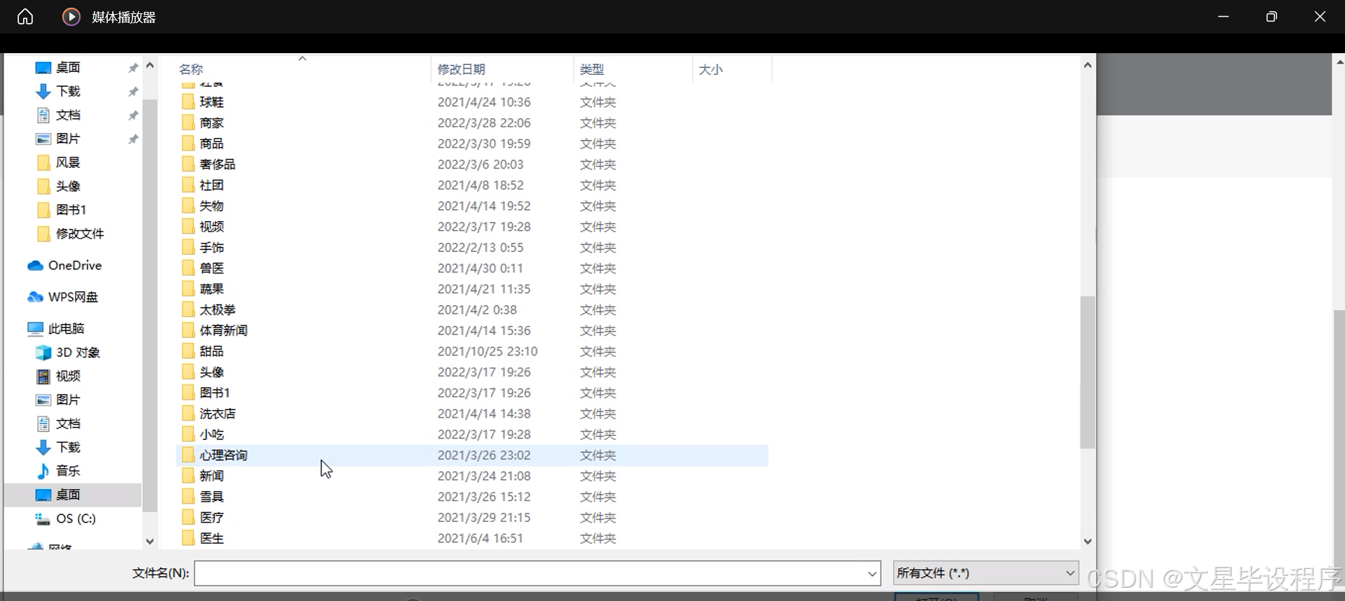This screenshot has height=601, width=1345.
Task: Select 小吃 folder name
Action: click(x=212, y=434)
